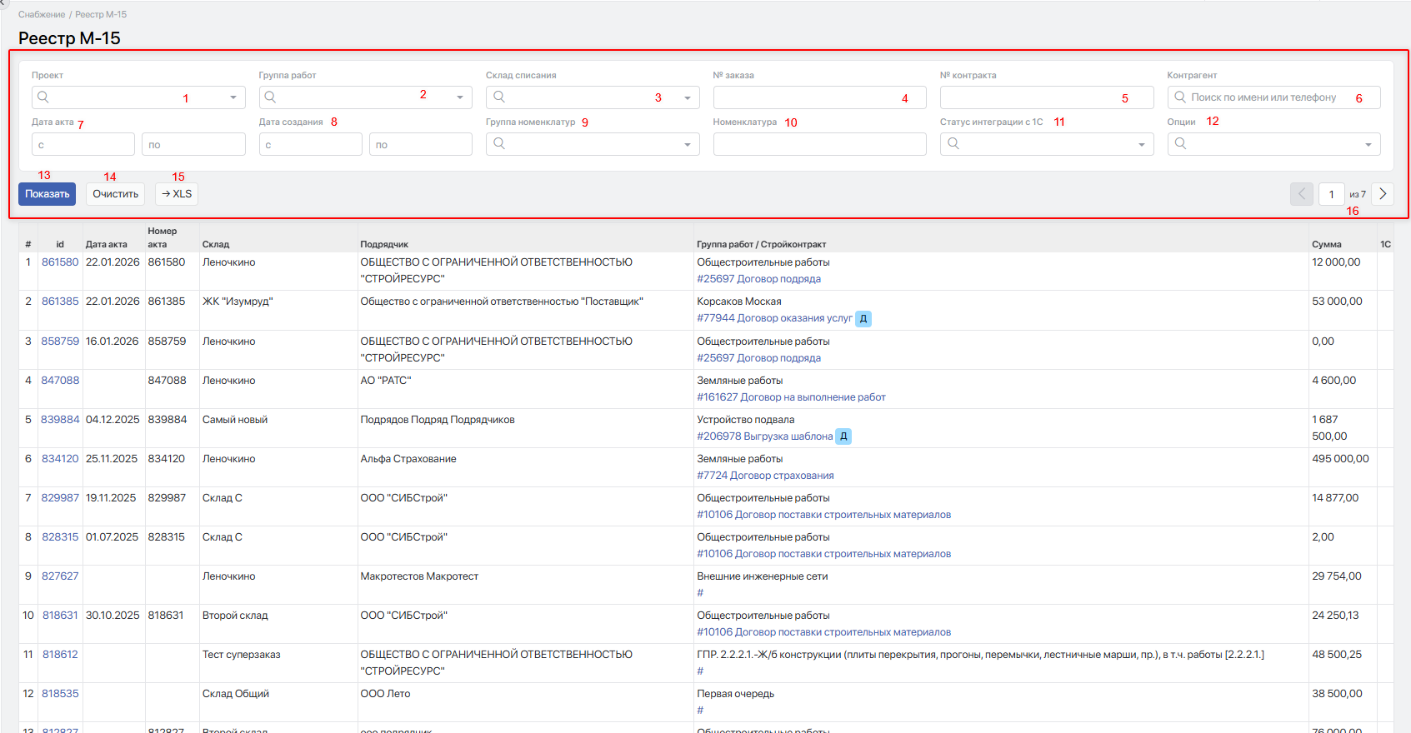Open record id 861580
The image size is (1411, 733).
click(x=60, y=262)
